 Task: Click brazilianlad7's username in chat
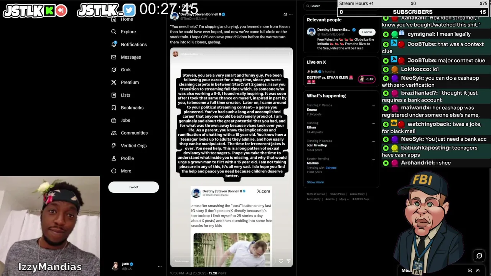[418, 93]
